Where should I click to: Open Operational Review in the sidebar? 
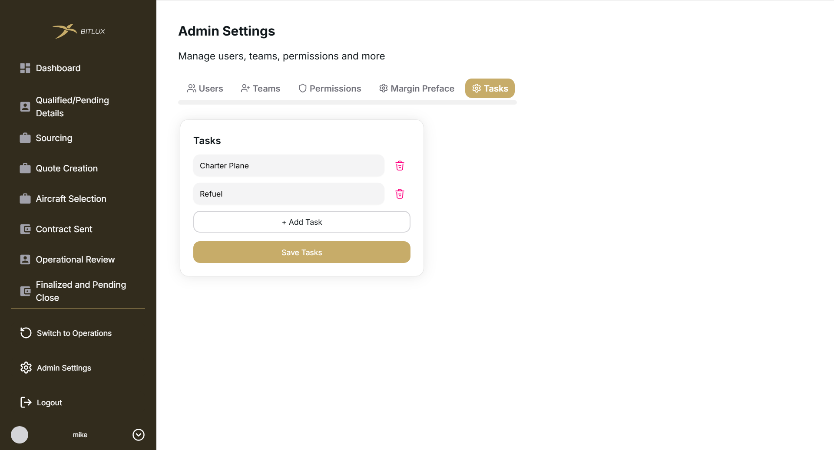(75, 259)
